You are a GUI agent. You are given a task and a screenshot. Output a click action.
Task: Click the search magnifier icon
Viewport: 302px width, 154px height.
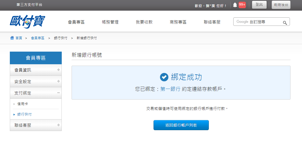coord(285,23)
